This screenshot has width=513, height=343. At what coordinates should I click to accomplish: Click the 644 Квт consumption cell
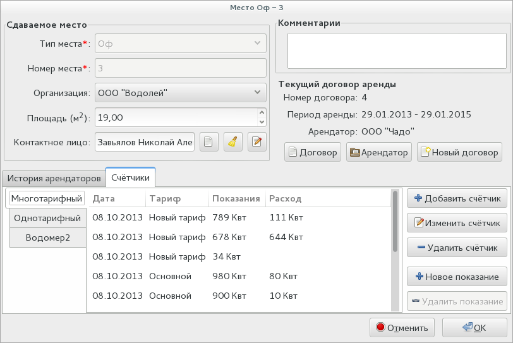pyautogui.click(x=286, y=237)
